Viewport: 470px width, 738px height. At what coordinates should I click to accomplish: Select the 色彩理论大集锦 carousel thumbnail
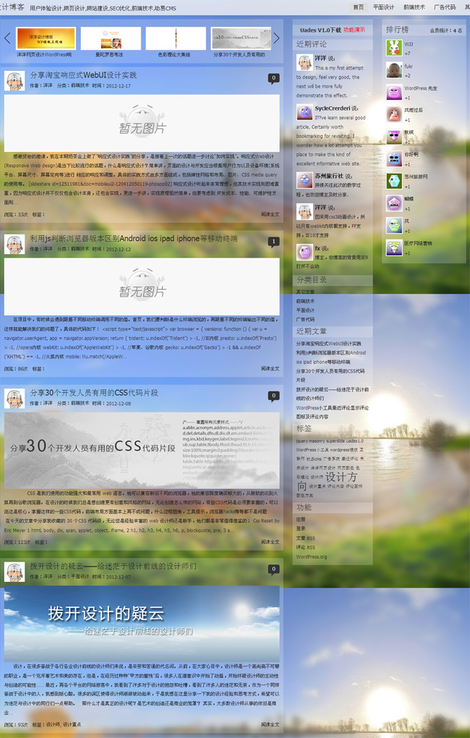click(x=176, y=38)
